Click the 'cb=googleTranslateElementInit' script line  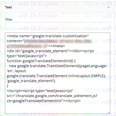coord(44,101)
